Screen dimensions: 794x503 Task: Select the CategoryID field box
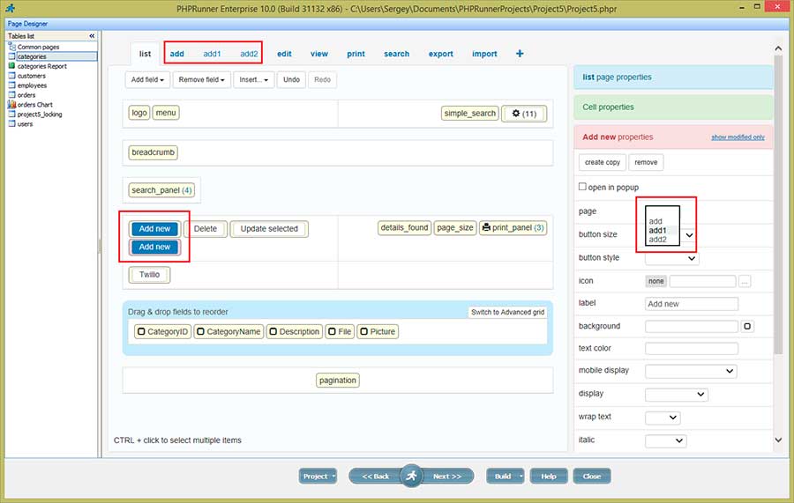coord(162,331)
